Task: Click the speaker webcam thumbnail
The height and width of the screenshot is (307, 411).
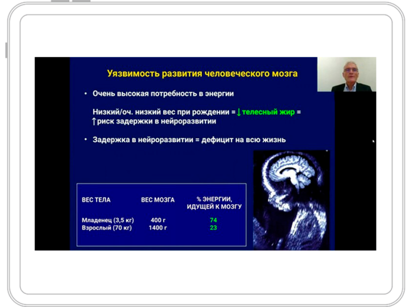Action: [x=346, y=74]
